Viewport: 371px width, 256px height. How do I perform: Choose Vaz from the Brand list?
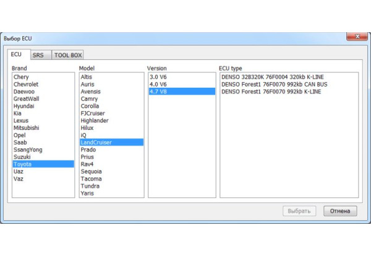pyautogui.click(x=19, y=179)
